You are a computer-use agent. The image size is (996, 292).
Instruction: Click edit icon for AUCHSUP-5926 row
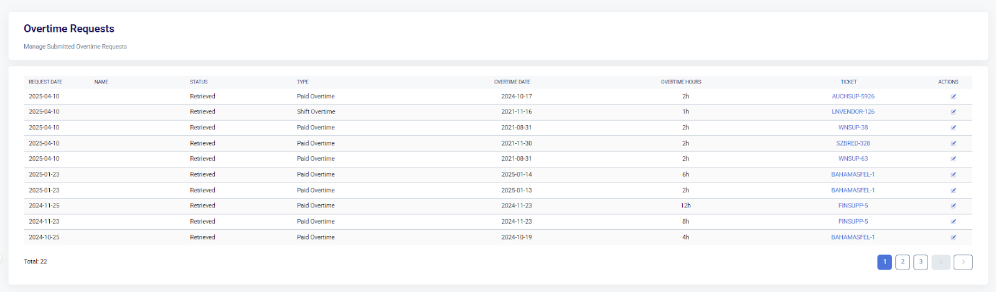(x=953, y=97)
